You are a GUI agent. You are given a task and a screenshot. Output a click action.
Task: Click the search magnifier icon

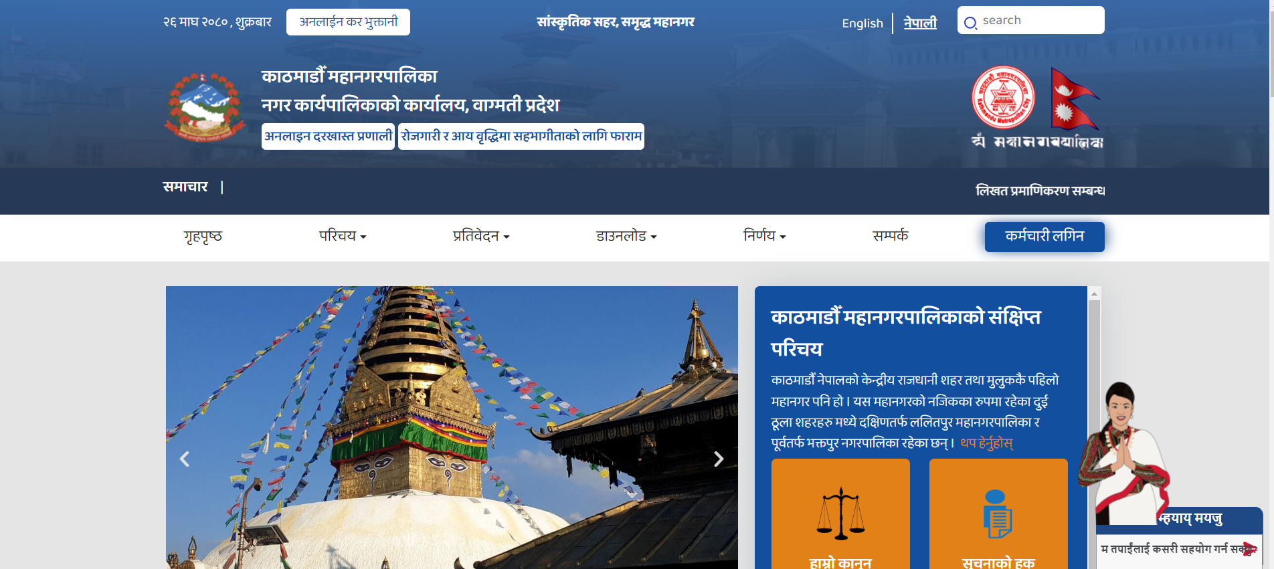pyautogui.click(x=970, y=23)
